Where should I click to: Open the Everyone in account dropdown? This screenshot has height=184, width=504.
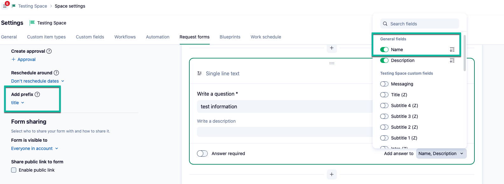click(x=35, y=148)
